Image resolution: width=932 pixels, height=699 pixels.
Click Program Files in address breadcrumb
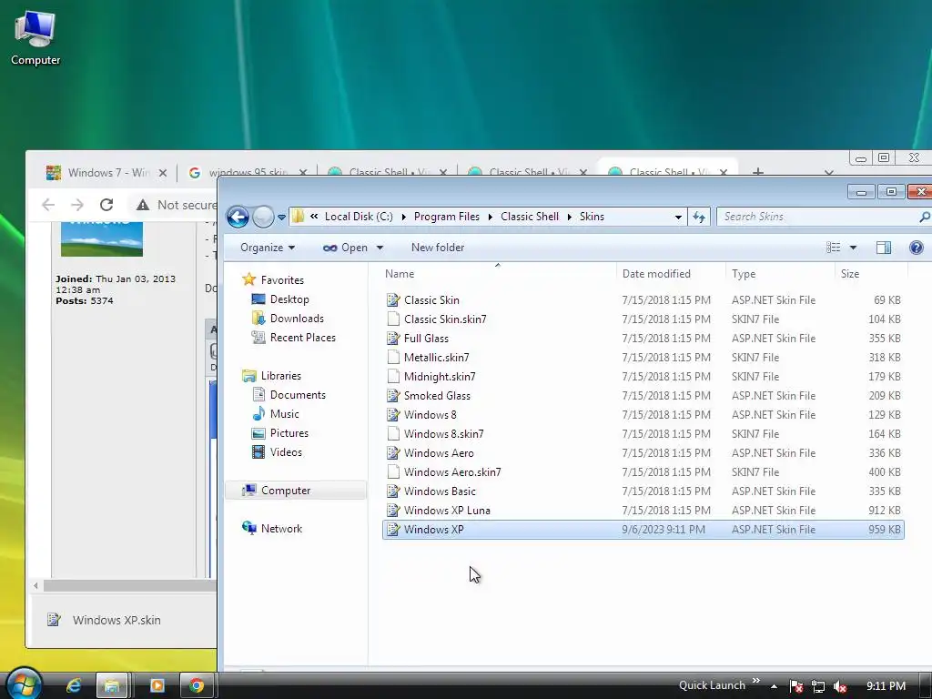click(446, 217)
